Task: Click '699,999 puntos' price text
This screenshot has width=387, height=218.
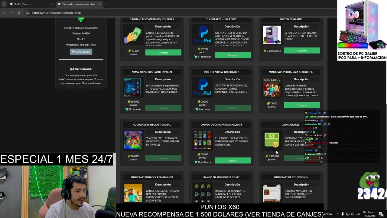Action: pyautogui.click(x=134, y=104)
